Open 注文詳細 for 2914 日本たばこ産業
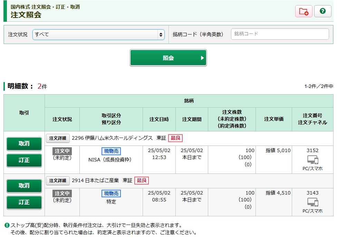This screenshot has height=238, width=337. pyautogui.click(x=58, y=180)
